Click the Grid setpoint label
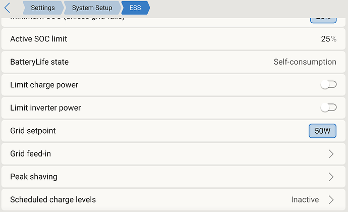This screenshot has width=348, height=212. [x=33, y=131]
